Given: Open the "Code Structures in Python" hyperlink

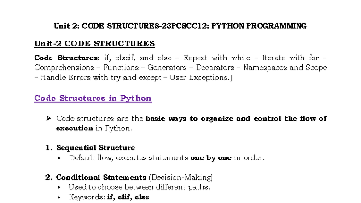Looking at the screenshot, I should (x=93, y=98).
